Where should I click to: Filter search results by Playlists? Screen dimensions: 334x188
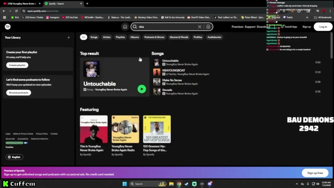coord(120,37)
